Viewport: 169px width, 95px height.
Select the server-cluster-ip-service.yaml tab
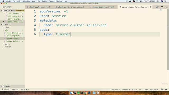(135, 7)
